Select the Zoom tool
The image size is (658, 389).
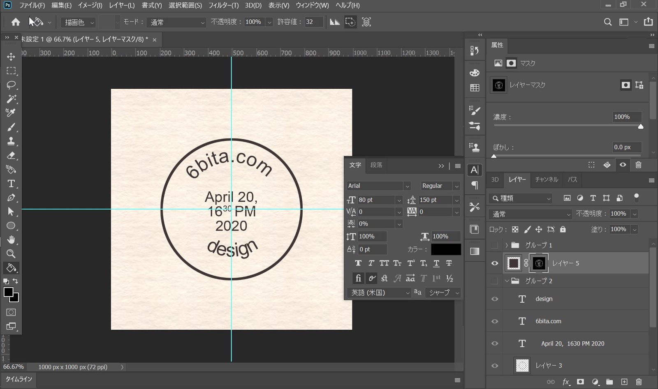tap(11, 253)
